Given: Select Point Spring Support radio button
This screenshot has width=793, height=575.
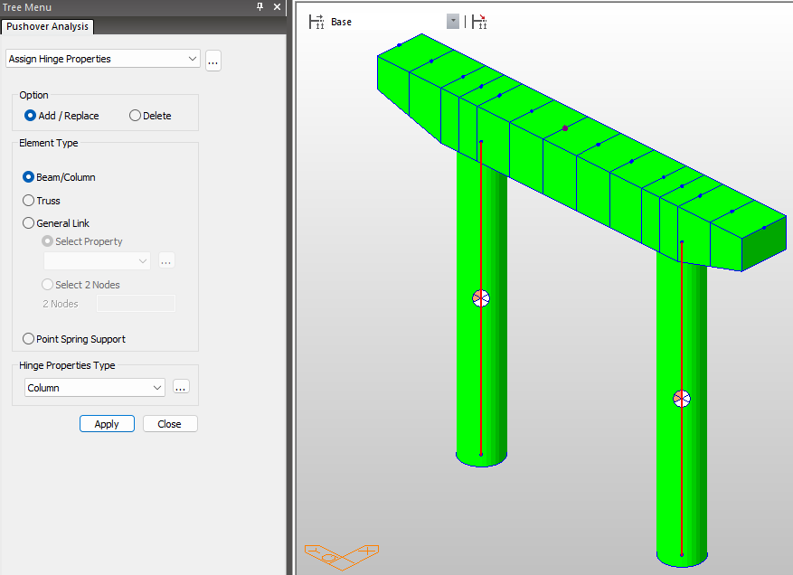Looking at the screenshot, I should click(29, 339).
